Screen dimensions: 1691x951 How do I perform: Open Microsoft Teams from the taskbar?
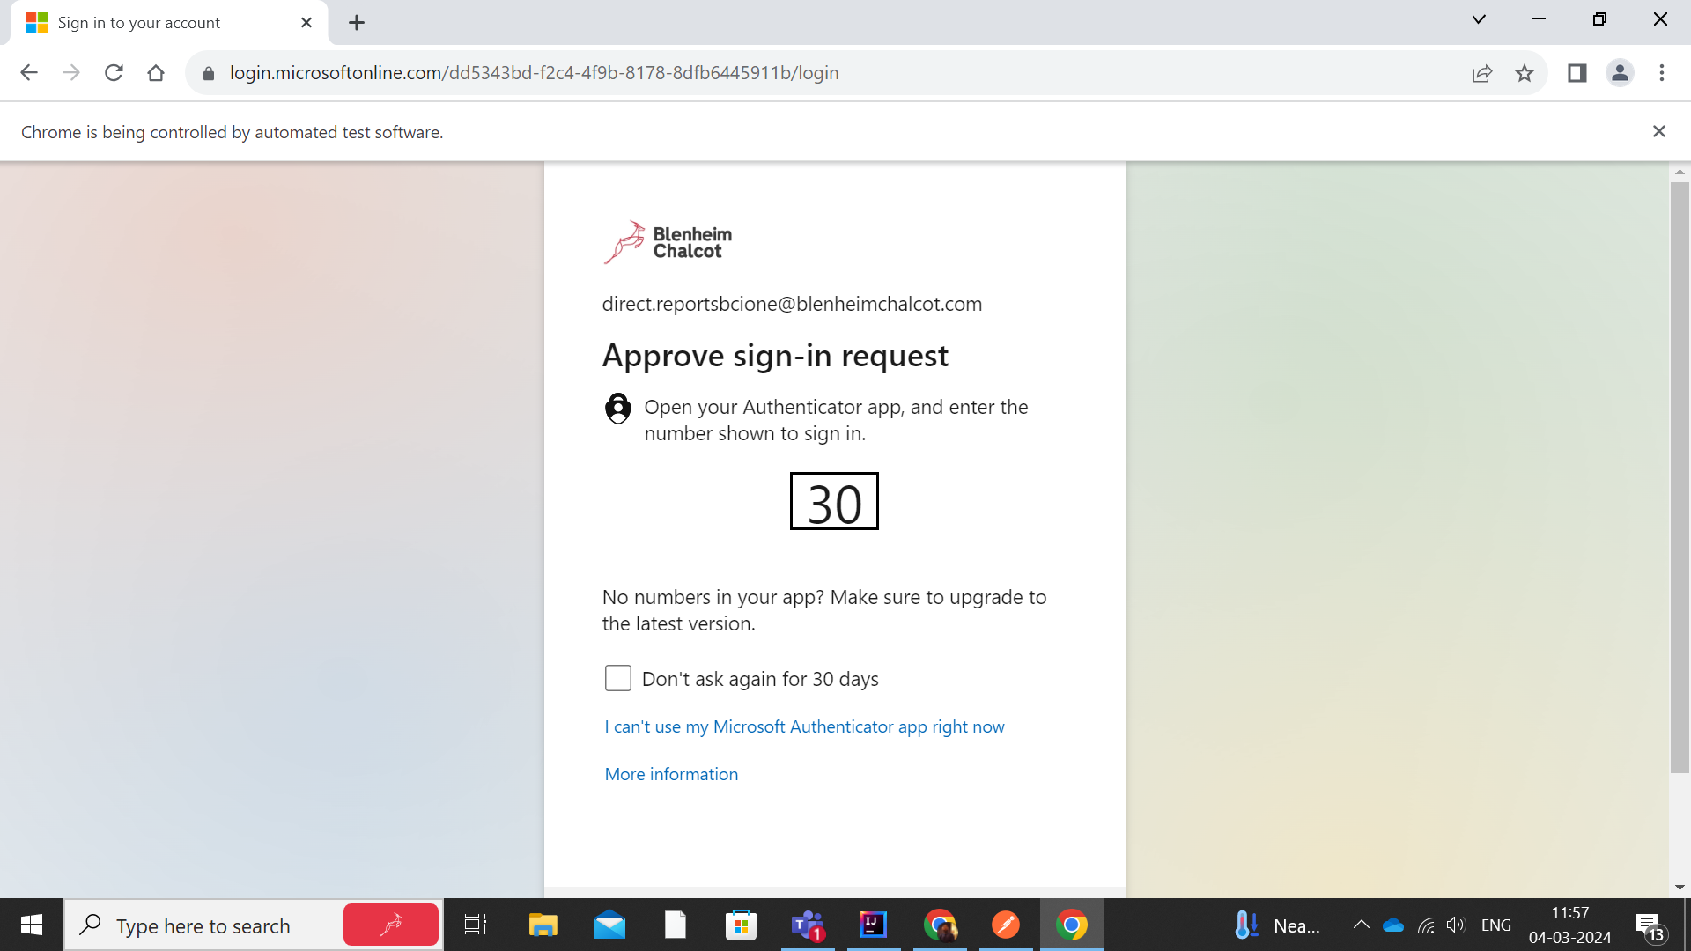[806, 925]
